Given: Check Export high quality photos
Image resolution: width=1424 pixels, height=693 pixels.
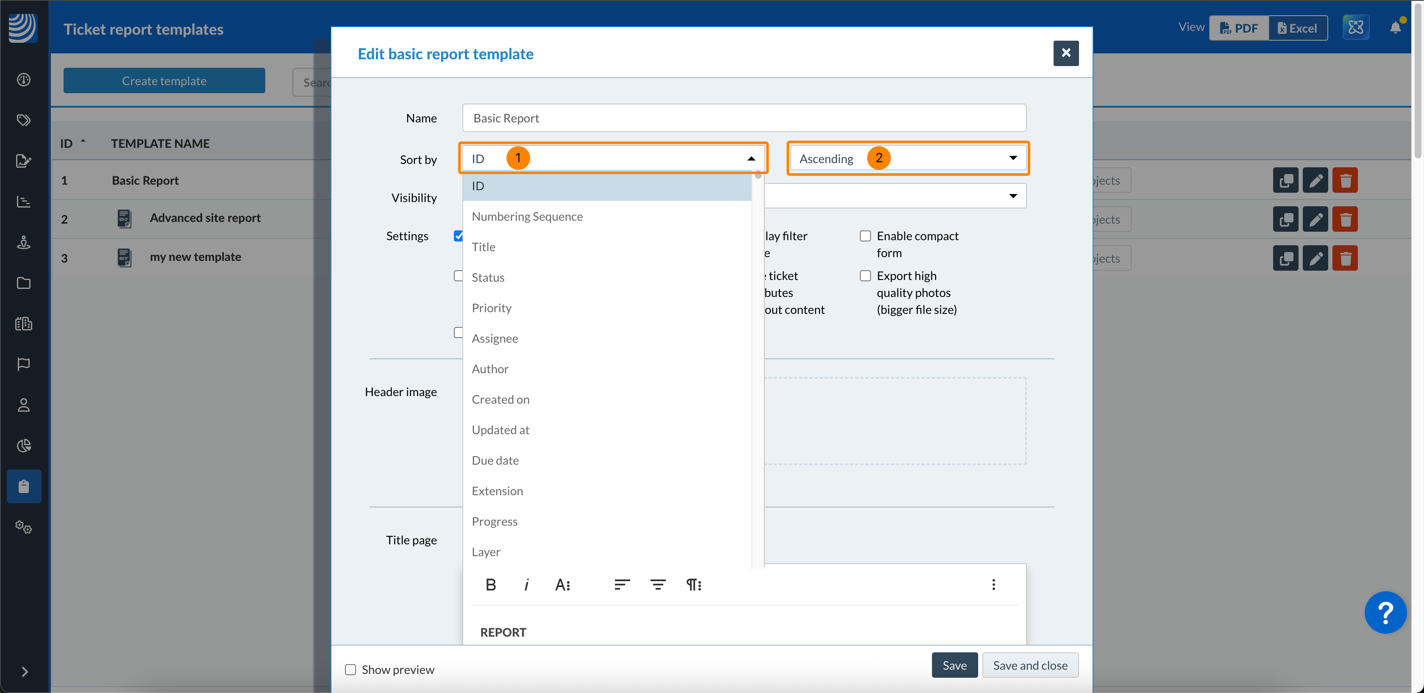Looking at the screenshot, I should pyautogui.click(x=865, y=276).
